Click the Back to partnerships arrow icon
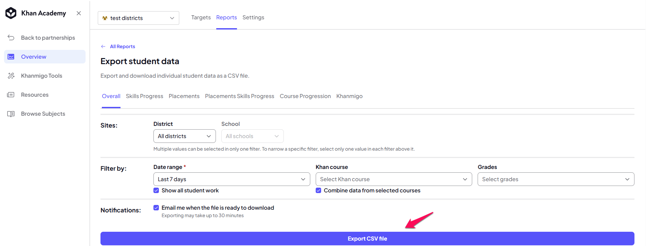The image size is (646, 246). (x=11, y=38)
